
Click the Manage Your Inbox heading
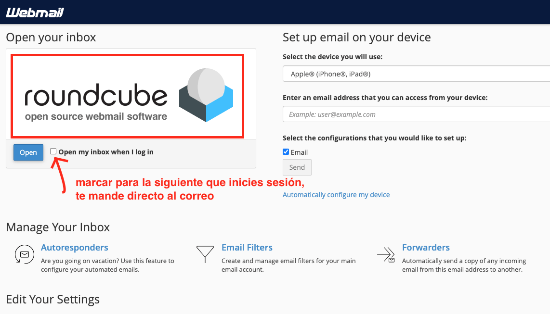click(x=58, y=227)
